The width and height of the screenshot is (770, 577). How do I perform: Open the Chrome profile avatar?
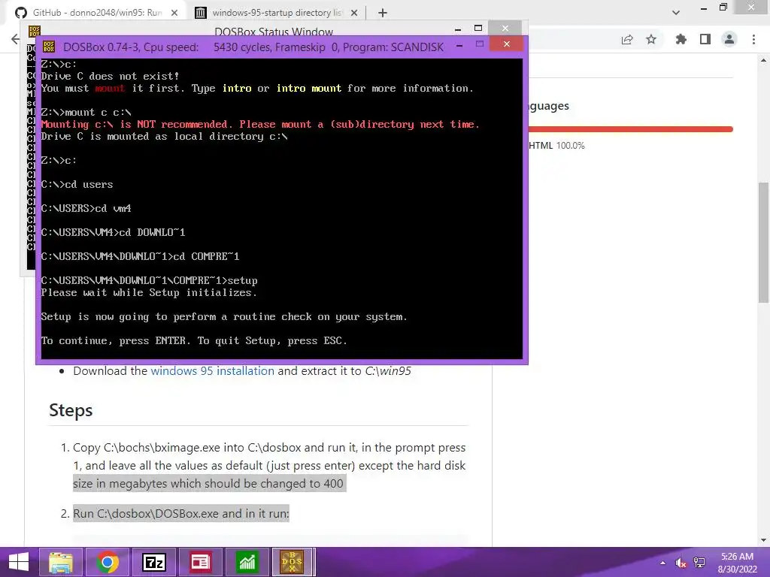[729, 39]
